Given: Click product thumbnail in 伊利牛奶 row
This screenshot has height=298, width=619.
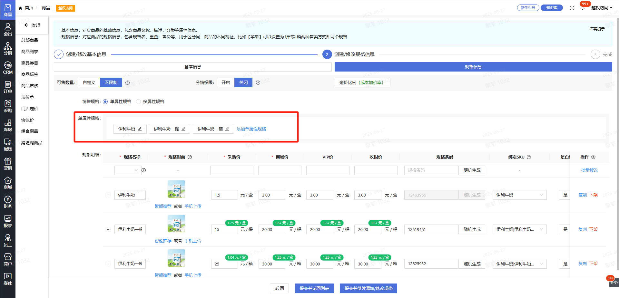Looking at the screenshot, I should [x=176, y=189].
